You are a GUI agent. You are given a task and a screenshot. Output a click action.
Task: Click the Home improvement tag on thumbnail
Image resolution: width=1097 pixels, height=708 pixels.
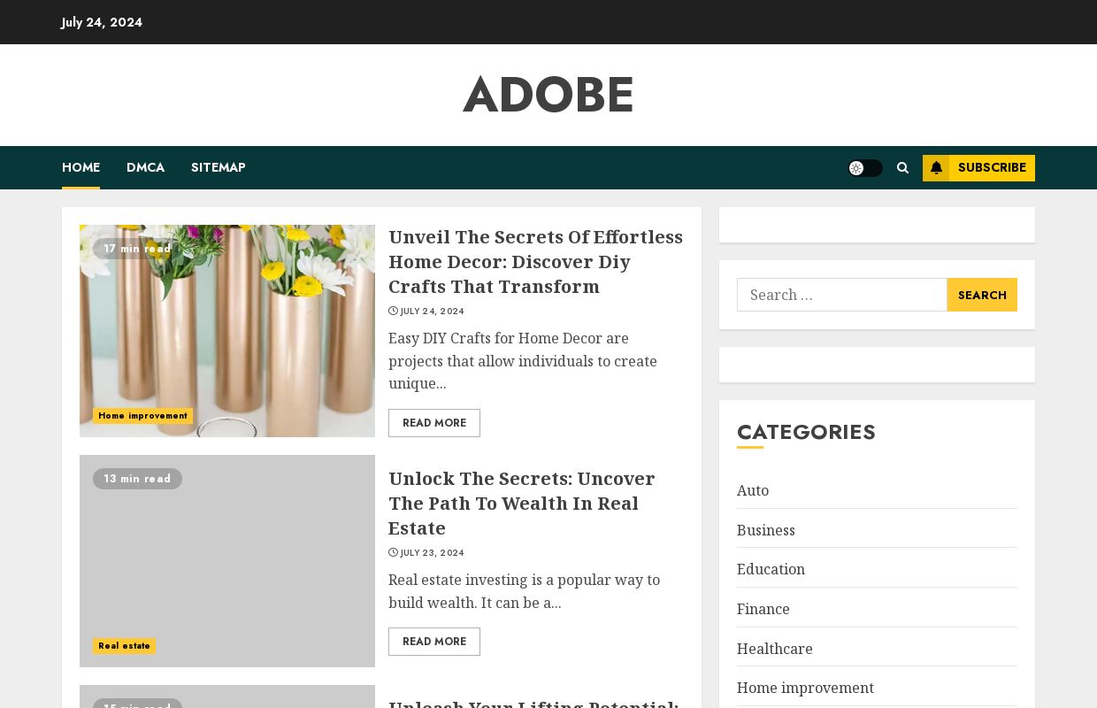(142, 416)
